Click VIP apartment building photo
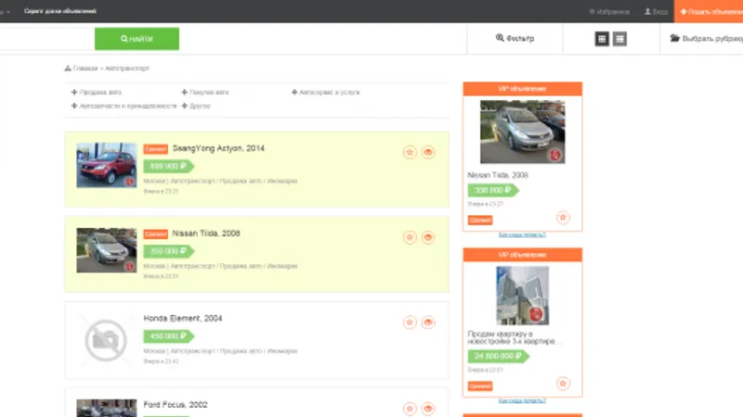This screenshot has height=417, width=743. click(x=523, y=296)
